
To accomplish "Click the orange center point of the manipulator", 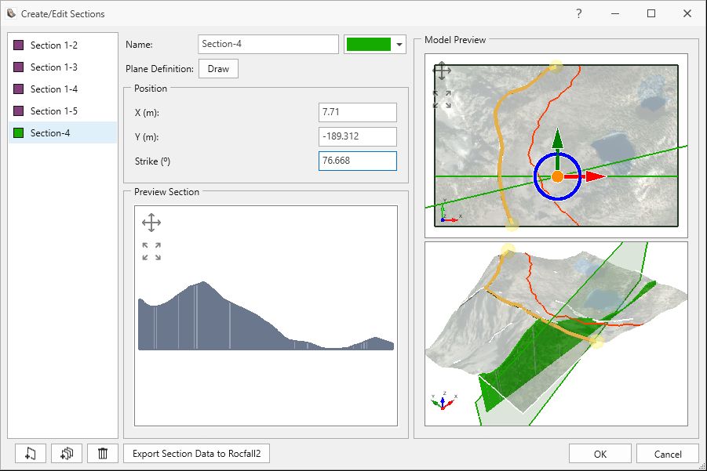I will coord(558,177).
